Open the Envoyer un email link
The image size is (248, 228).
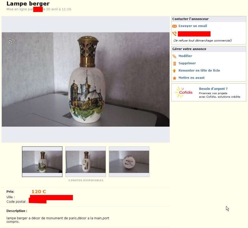(x=193, y=26)
